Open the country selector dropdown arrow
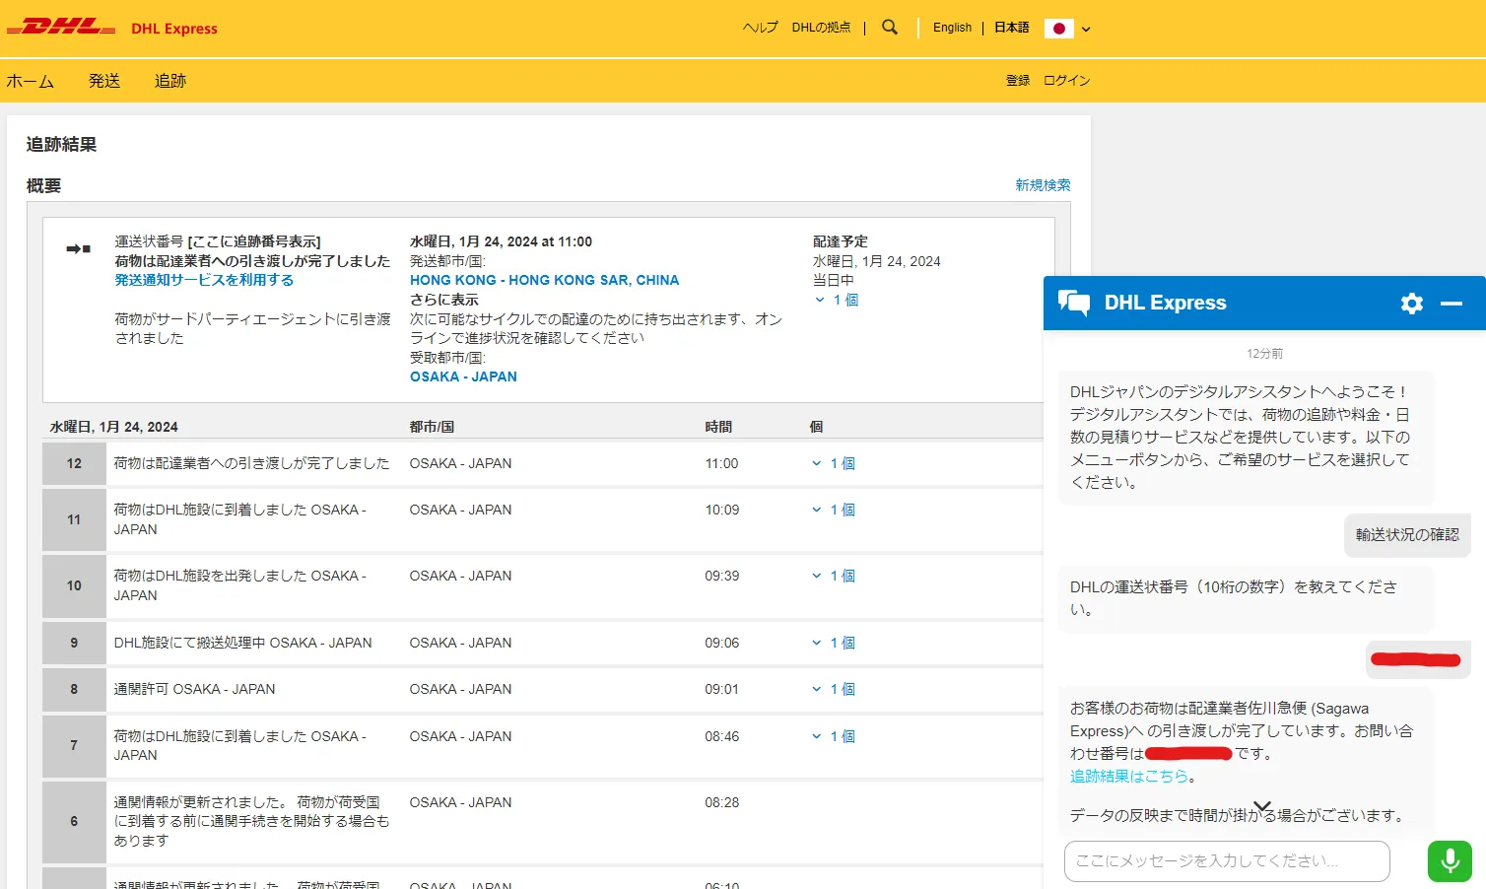Image resolution: width=1486 pixels, height=889 pixels. [x=1086, y=30]
